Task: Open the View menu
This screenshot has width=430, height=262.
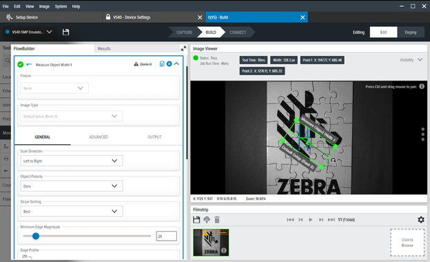Action: coord(30,6)
